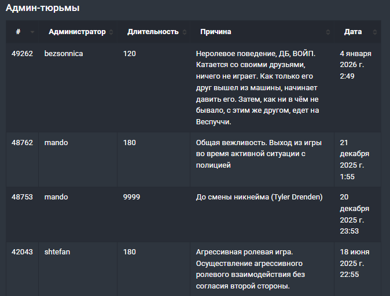
Task: Click the Причина column header label
Action: (x=216, y=32)
